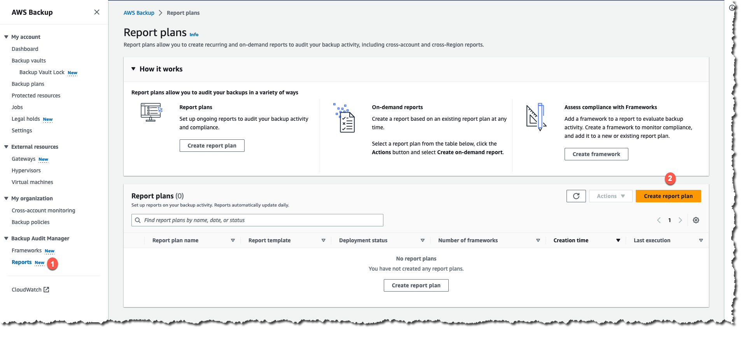The image size is (752, 337).
Task: Click the Last execution column header
Action: 652,240
